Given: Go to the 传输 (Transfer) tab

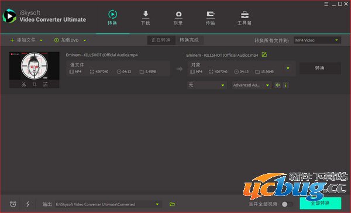Looking at the screenshot, I should [211, 18].
